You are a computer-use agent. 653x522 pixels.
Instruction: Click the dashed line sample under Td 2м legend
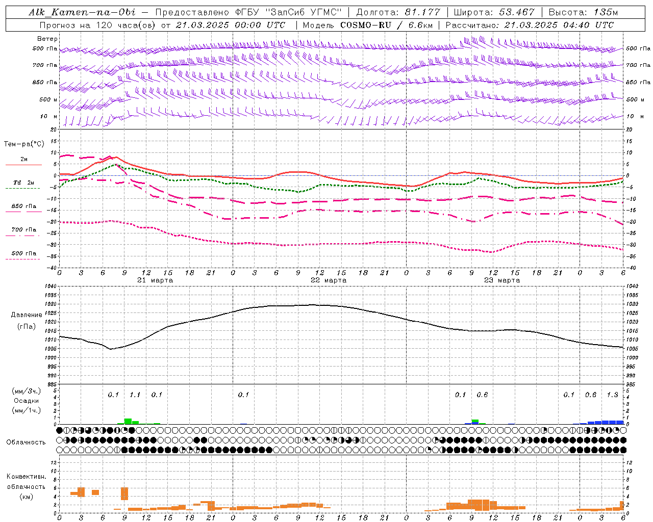[x=22, y=188]
